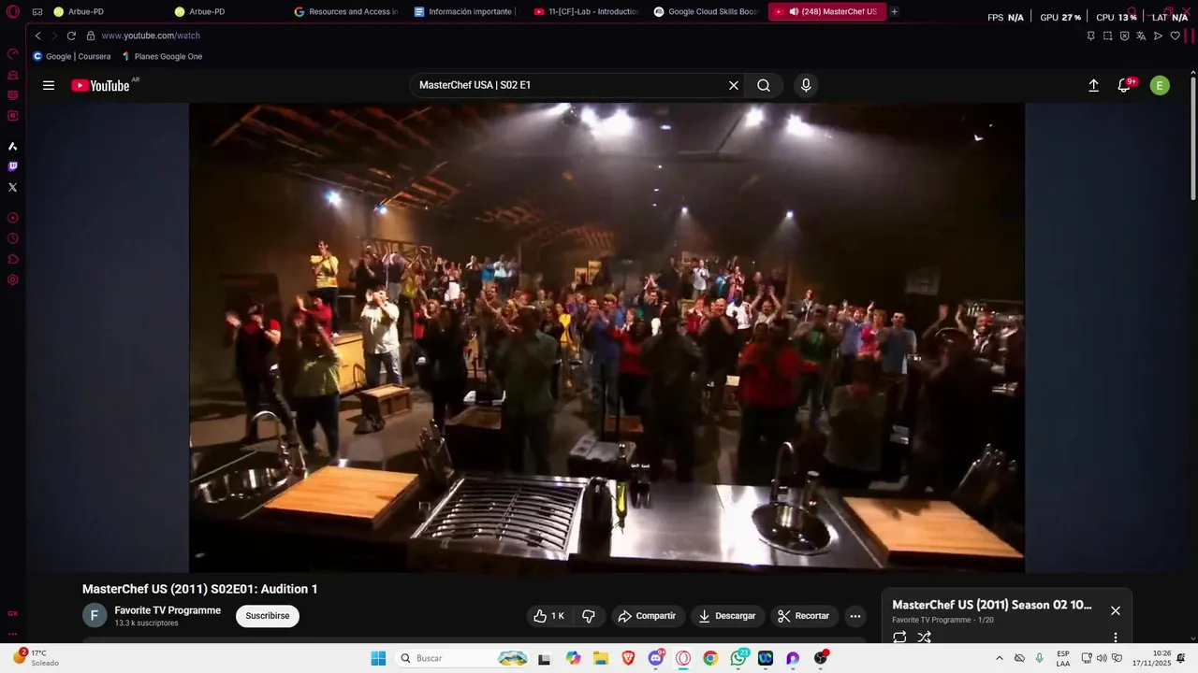Clip the video via Recortar

click(804, 616)
